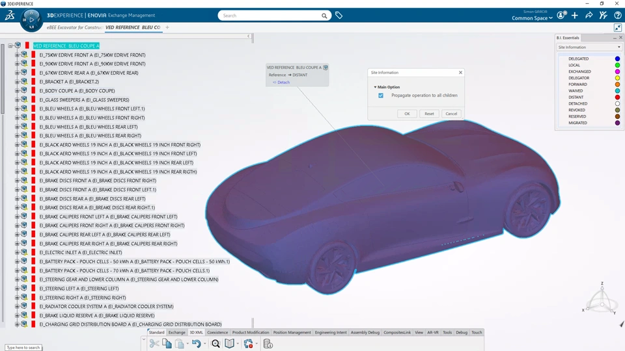
Task: Switch to the Exchange toolbar tab
Action: (176, 332)
